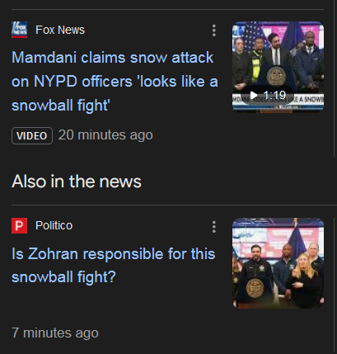Screen dimensions: 337x354
Task: Click the news chyron banner in Fox thumbnail
Action: [x=278, y=100]
